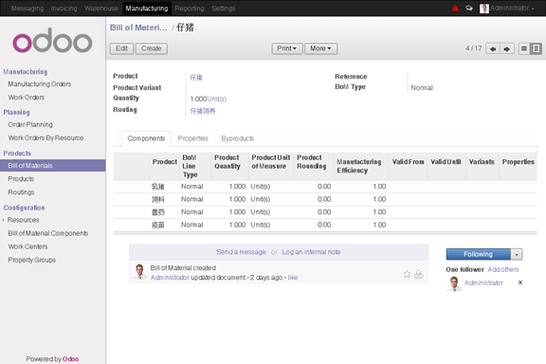The image size is (546, 364).
Task: Click Log an internal note link
Action: pyautogui.click(x=311, y=252)
